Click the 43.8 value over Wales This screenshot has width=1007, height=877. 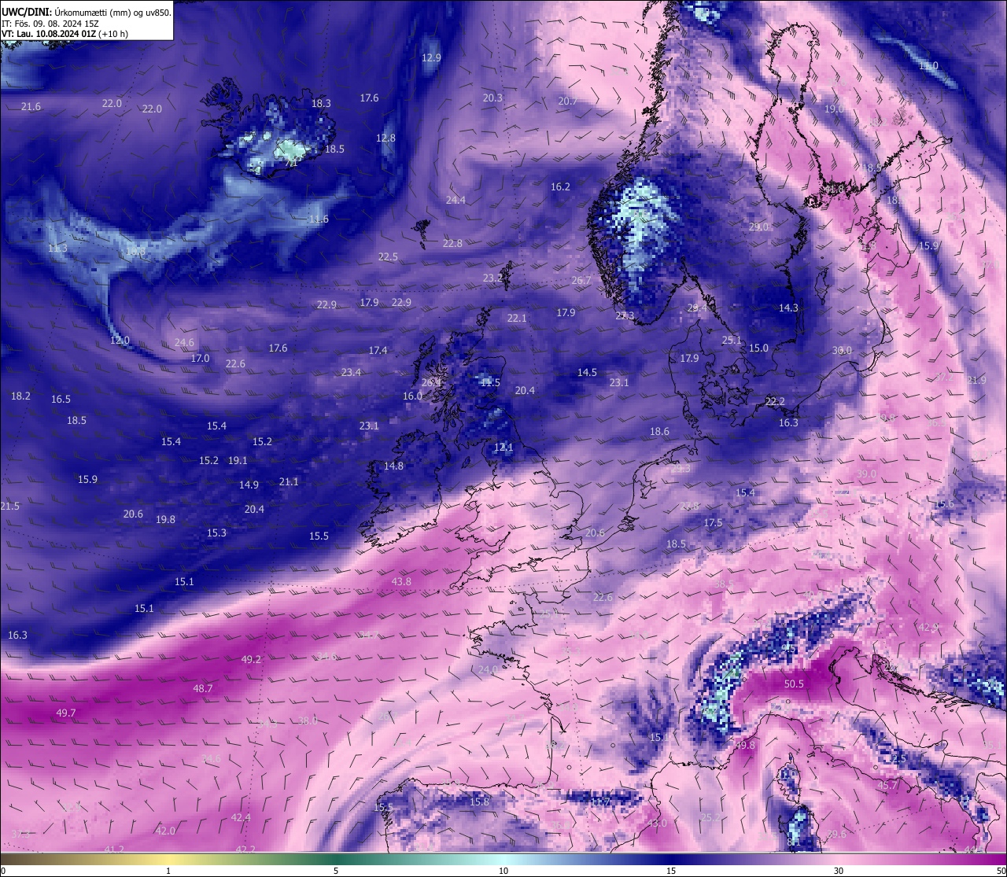401,581
